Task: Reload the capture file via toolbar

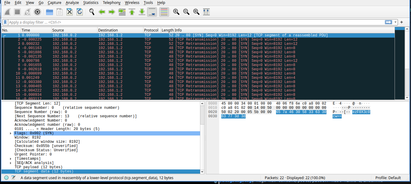Action: (80, 12)
